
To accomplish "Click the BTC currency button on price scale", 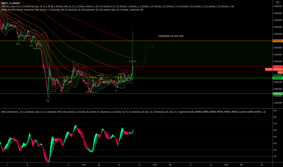I will tap(278, 2).
